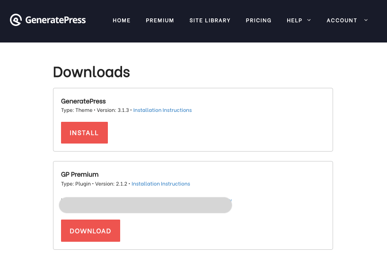This screenshot has width=387, height=263.
Task: Open the HOME menu item
Action: pos(122,20)
